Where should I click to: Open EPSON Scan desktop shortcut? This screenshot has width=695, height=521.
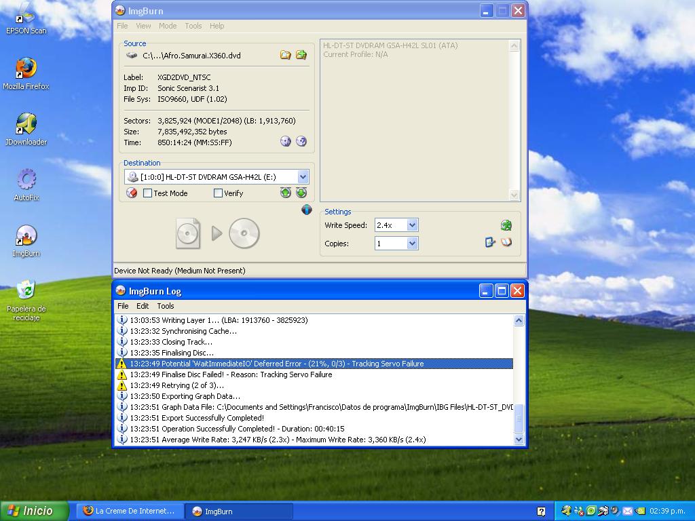pyautogui.click(x=26, y=20)
